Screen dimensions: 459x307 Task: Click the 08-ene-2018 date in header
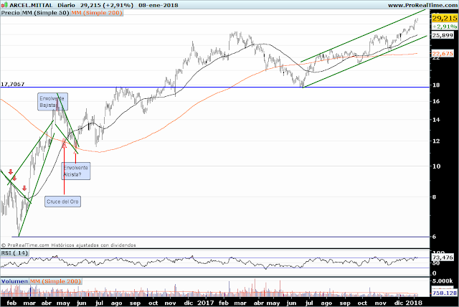point(158,5)
